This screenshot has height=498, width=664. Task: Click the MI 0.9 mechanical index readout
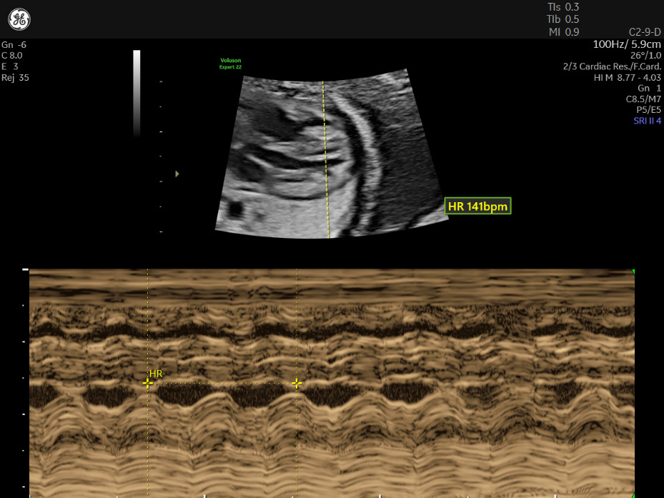point(563,32)
